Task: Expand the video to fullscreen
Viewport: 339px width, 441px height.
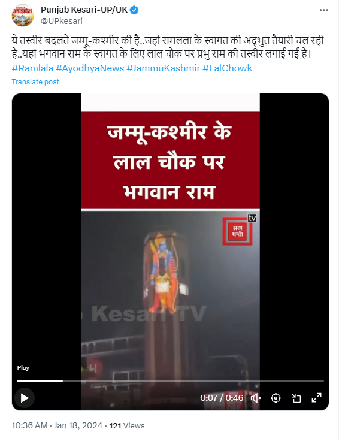Action: tap(316, 398)
